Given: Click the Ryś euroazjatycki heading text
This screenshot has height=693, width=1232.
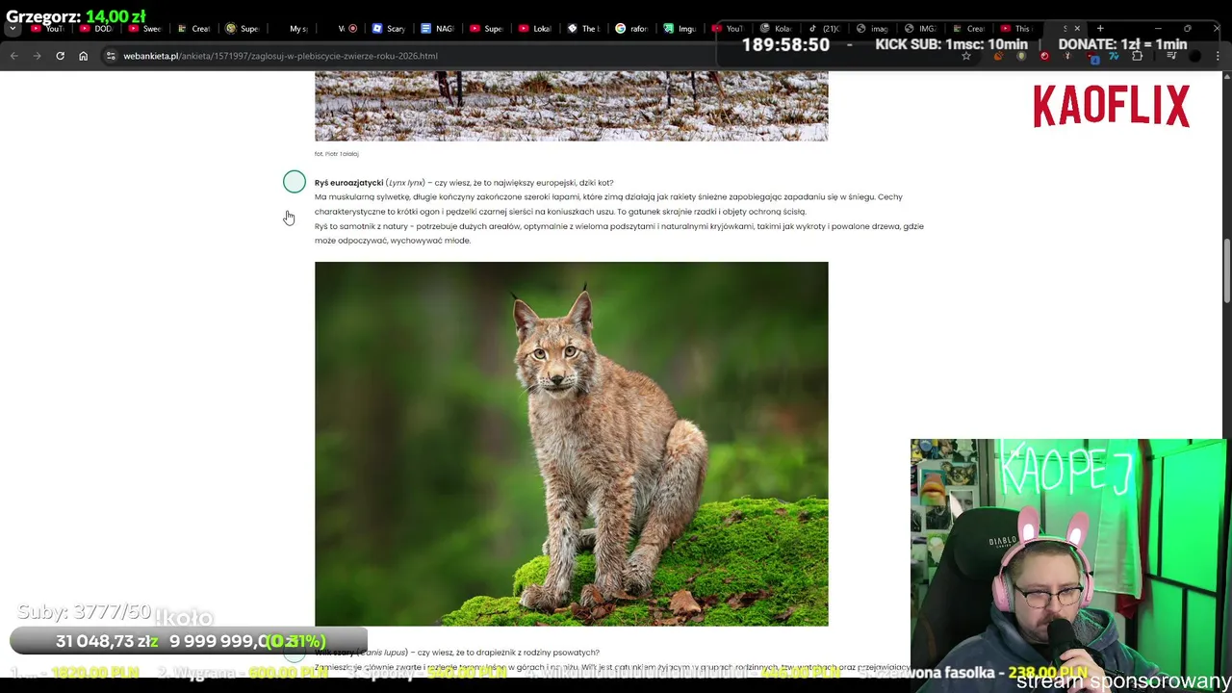Looking at the screenshot, I should [x=348, y=183].
